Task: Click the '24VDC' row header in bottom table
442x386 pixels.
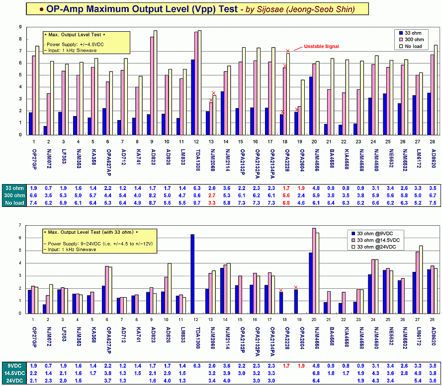Action: pos(14,381)
